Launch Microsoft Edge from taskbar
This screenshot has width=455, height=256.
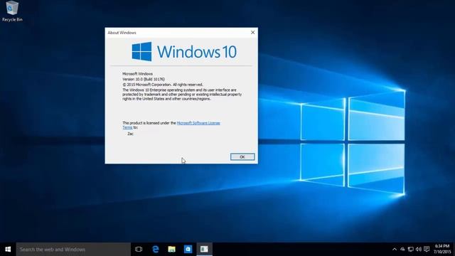[x=156, y=250]
